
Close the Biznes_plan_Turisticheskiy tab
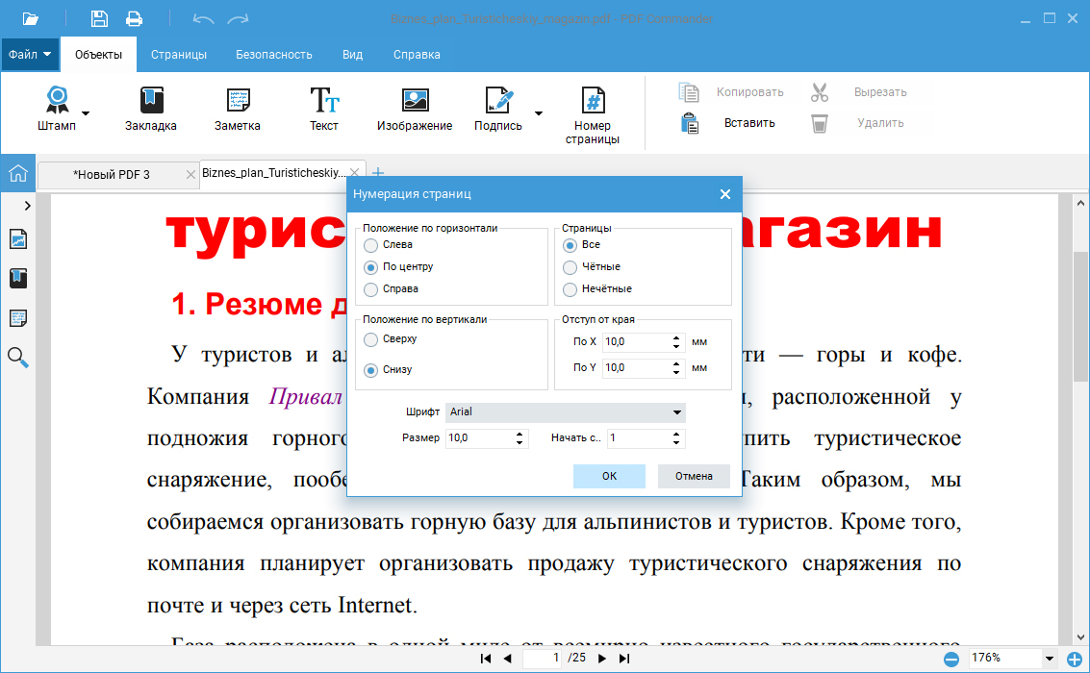(355, 172)
